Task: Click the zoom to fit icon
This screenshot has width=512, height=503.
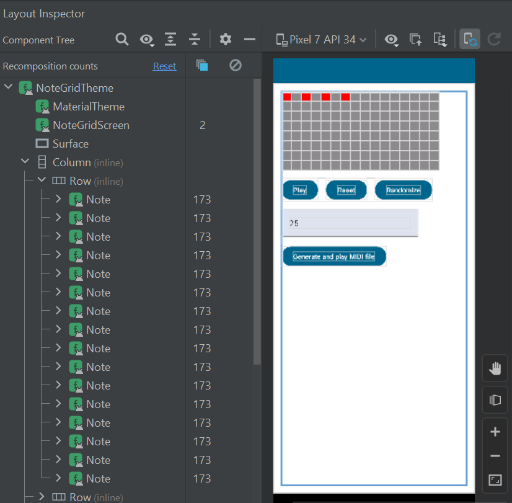Action: (495, 480)
